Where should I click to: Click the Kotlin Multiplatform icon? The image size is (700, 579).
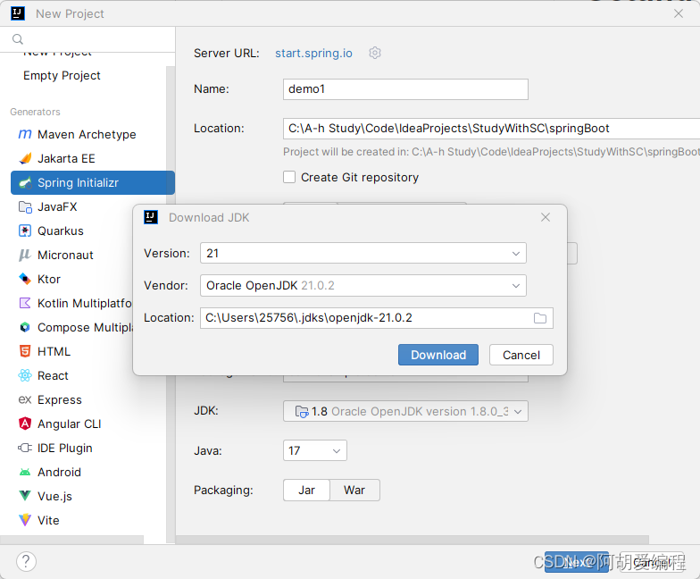click(x=25, y=304)
